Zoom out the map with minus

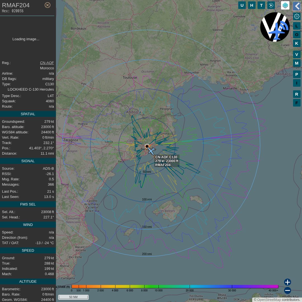click(287, 291)
